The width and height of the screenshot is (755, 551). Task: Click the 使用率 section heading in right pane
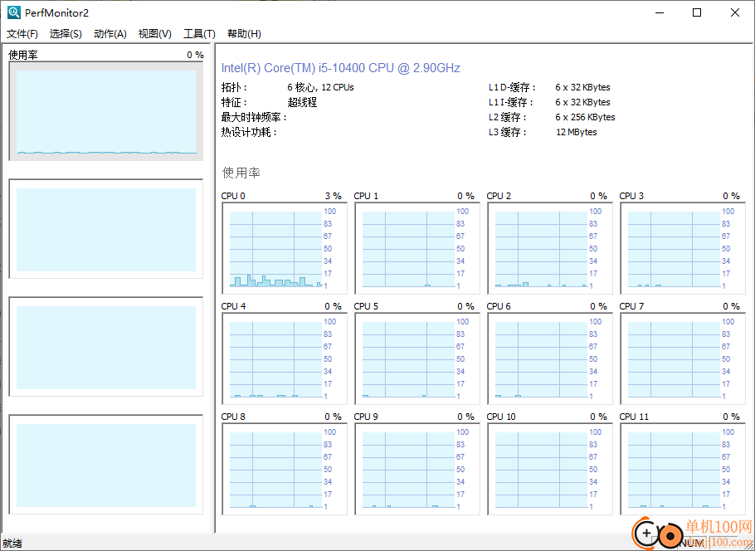point(241,173)
